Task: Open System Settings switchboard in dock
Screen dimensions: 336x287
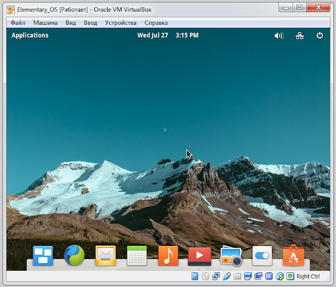Action: 262,255
